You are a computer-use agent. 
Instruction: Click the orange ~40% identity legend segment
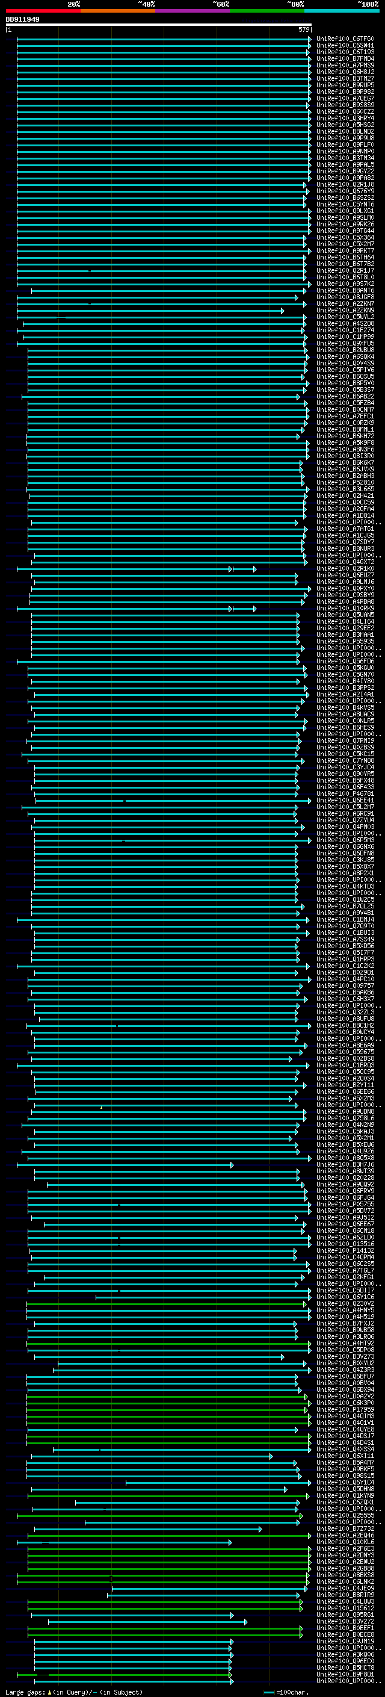tap(118, 11)
